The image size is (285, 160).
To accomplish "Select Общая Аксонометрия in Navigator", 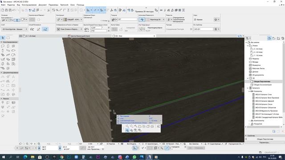I will 263,85.
